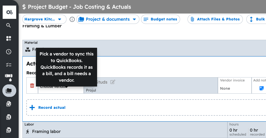Click the Labor section label
This screenshot has height=138, width=266.
(29, 124)
